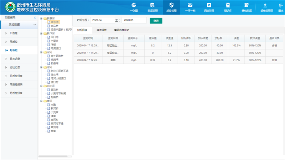Viewport: 285px width, 160px height.
Task: Click the arrow icon beside 月质控
Action: 6,50
